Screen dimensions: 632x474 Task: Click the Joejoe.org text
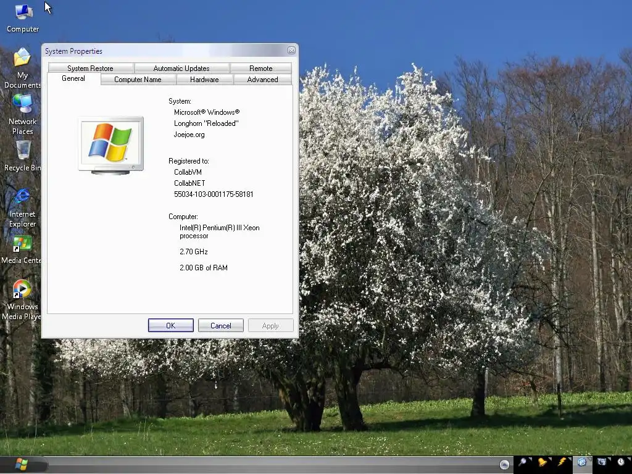pyautogui.click(x=189, y=135)
